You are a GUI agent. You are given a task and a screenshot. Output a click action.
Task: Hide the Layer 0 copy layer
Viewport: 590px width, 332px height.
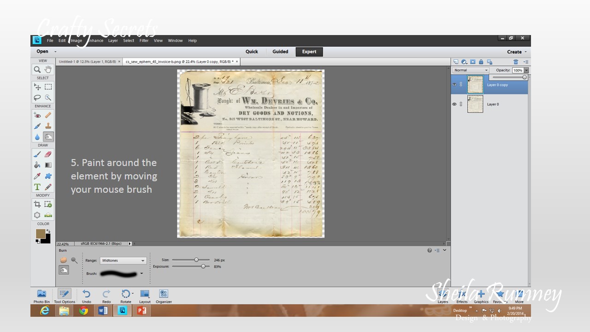454,84
